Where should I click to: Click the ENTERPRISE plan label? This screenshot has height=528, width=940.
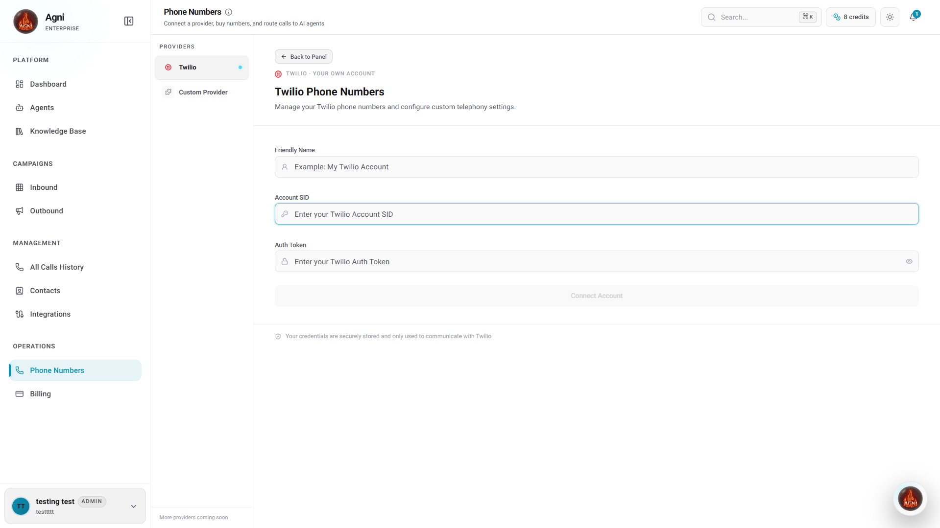[62, 29]
